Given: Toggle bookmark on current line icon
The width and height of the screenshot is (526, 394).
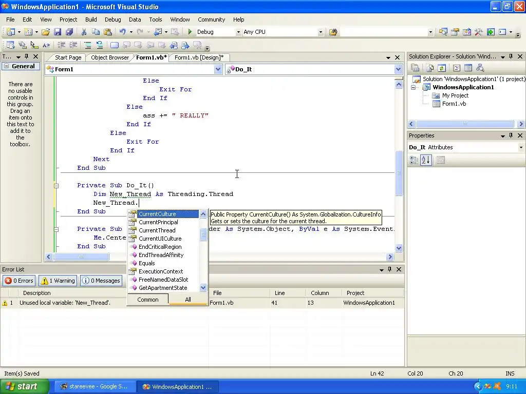Looking at the screenshot, I should pos(115,45).
